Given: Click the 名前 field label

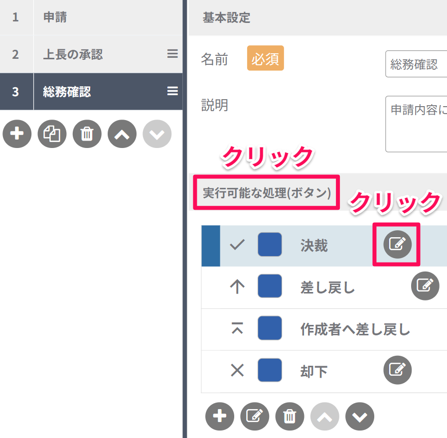Looking at the screenshot, I should [x=214, y=59].
